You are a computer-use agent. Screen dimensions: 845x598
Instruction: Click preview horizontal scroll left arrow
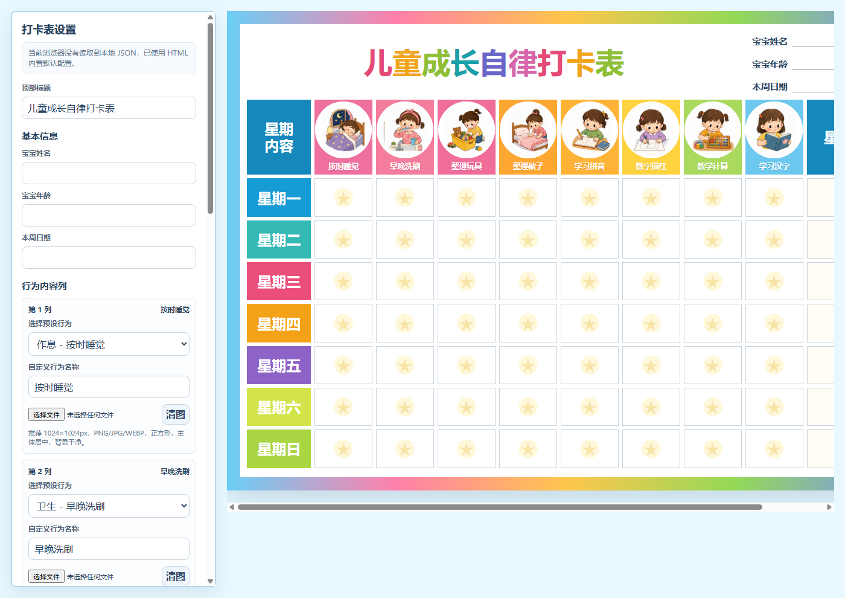tap(231, 507)
